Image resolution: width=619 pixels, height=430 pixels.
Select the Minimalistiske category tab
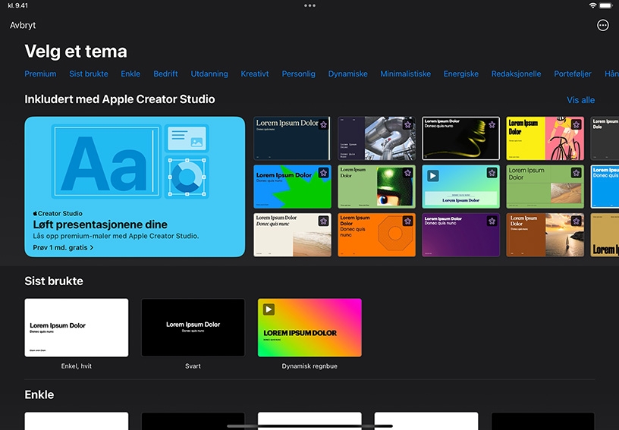[x=405, y=74]
